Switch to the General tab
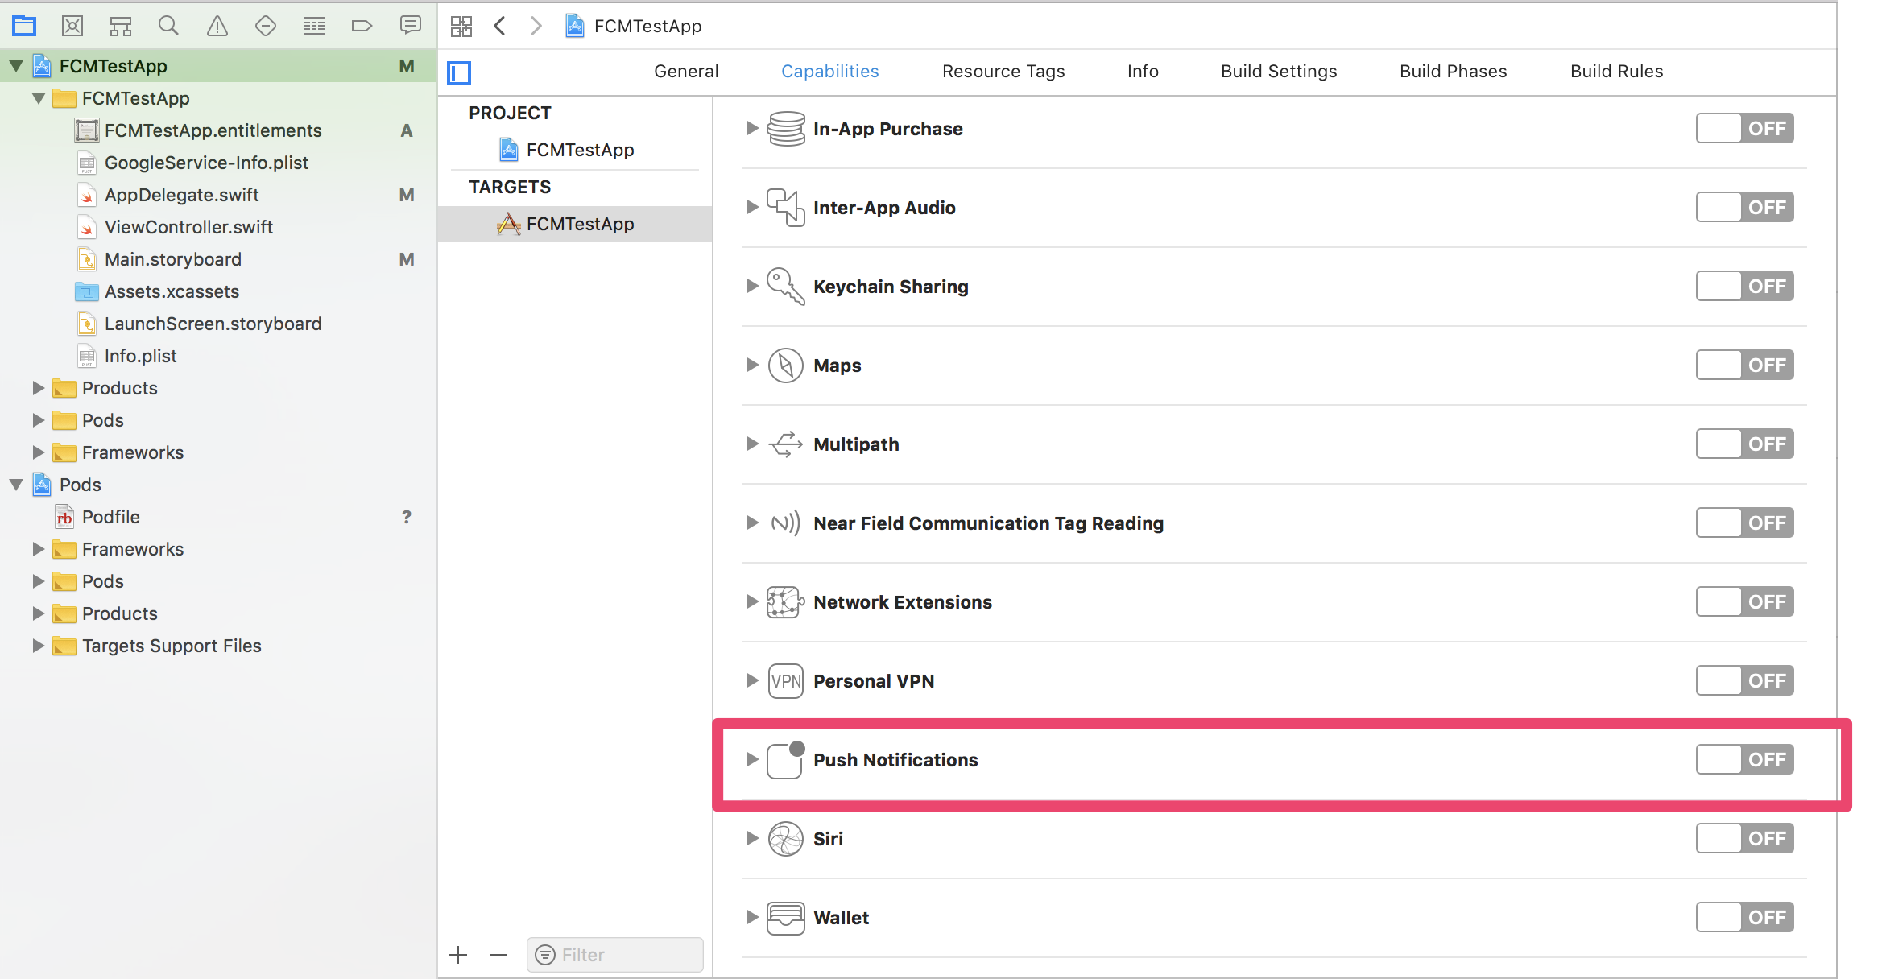This screenshot has height=979, width=1886. click(x=685, y=71)
